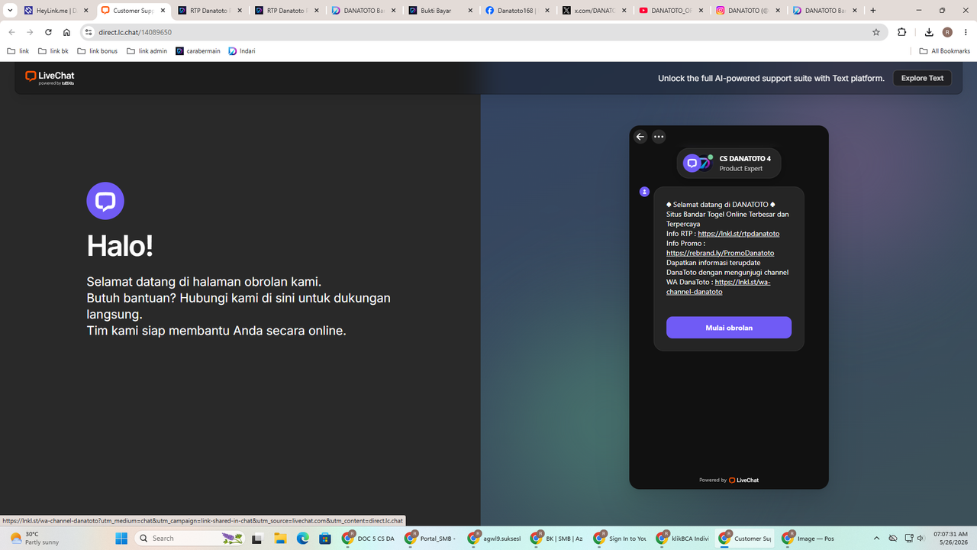
Task: Open the Extensions puzzle icon
Action: (902, 32)
